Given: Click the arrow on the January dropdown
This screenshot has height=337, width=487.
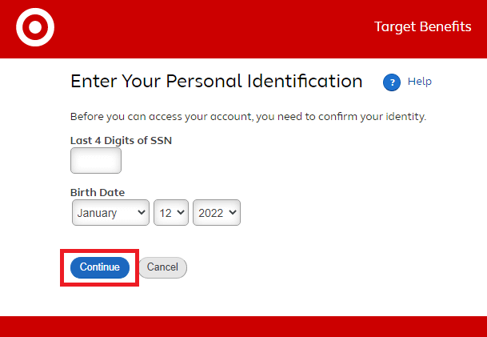Looking at the screenshot, I should (142, 212).
